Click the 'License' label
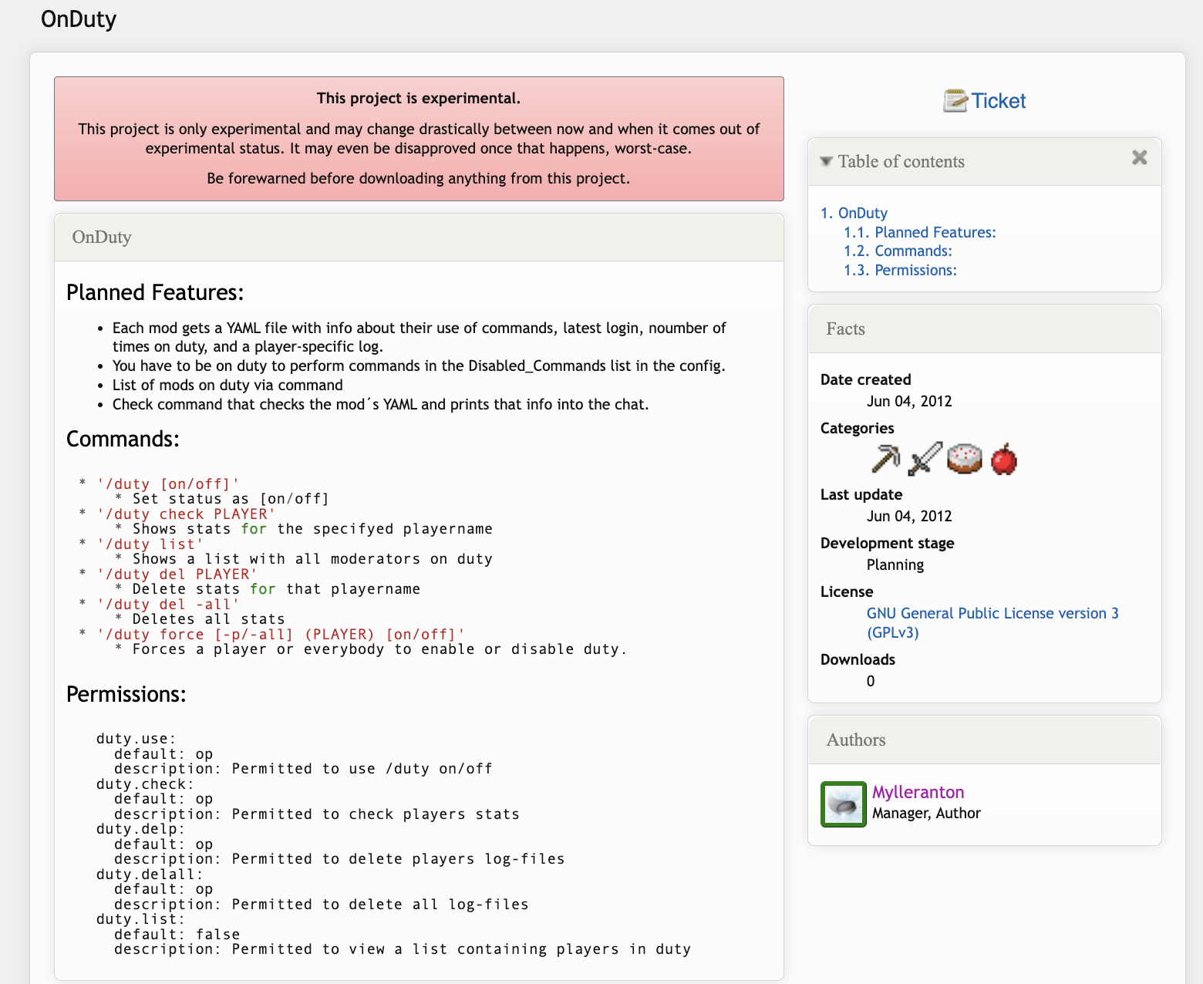The width and height of the screenshot is (1203, 984). (847, 591)
